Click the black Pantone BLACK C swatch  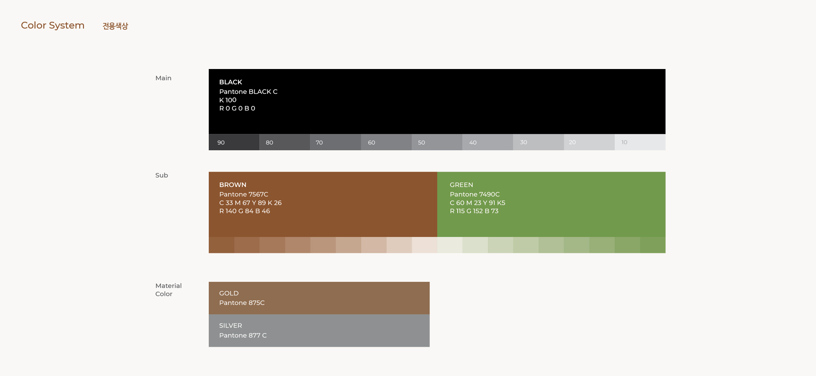click(x=437, y=101)
